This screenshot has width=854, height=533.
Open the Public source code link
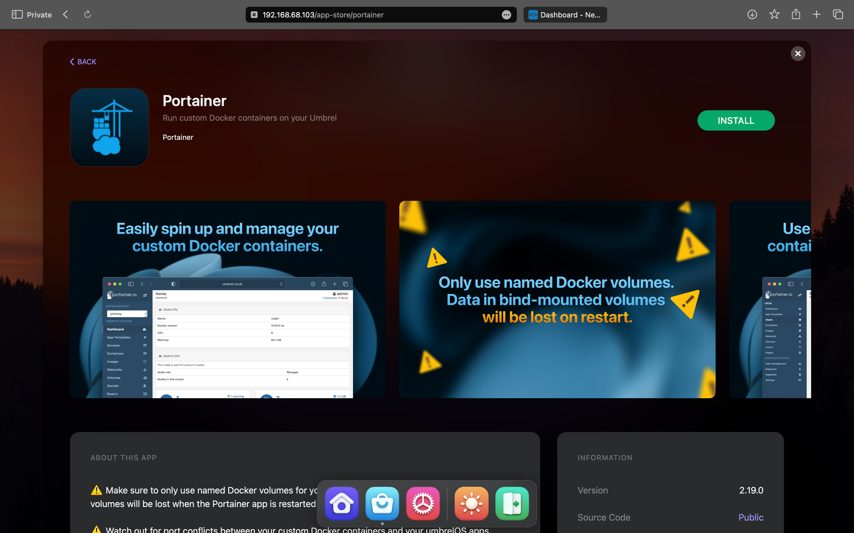[751, 517]
